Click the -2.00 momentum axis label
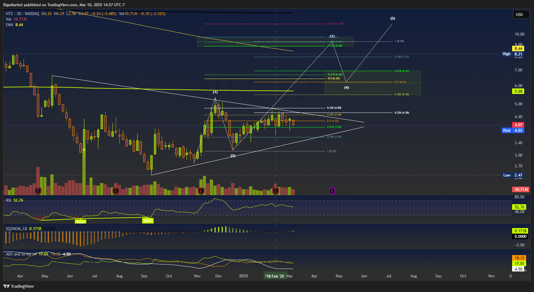Viewport: 534px width, 292px height. point(519,245)
